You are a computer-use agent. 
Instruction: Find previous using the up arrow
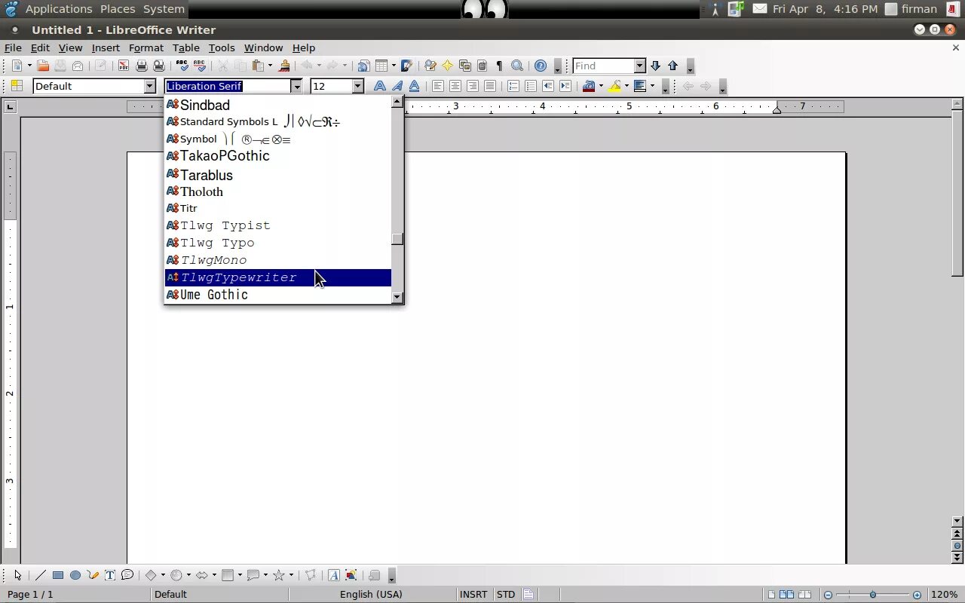(673, 66)
